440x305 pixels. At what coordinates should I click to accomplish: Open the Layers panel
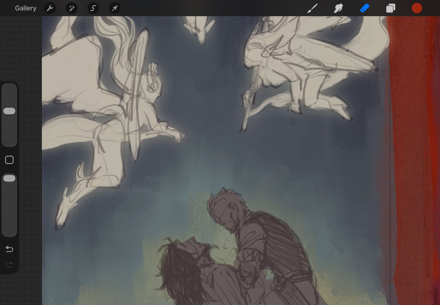click(390, 8)
